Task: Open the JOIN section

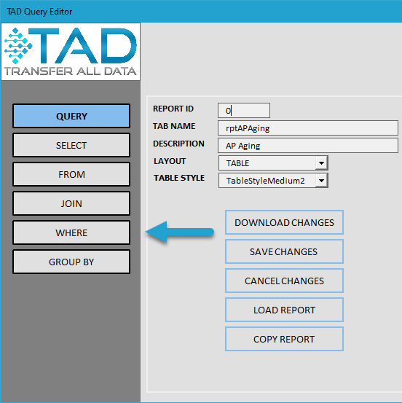Action: tap(71, 203)
